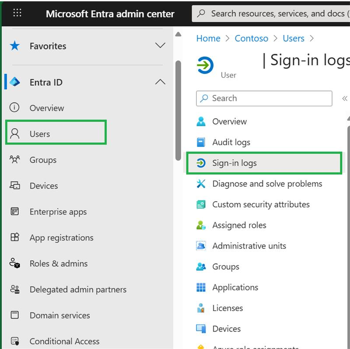This screenshot has width=350, height=349.
Task: Click the Custom security attributes icon
Action: point(201,204)
